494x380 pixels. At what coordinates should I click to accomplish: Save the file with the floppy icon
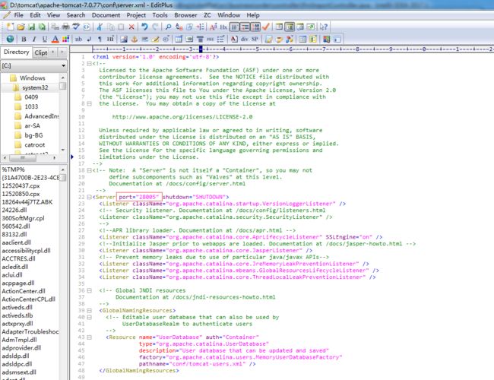tap(31, 27)
